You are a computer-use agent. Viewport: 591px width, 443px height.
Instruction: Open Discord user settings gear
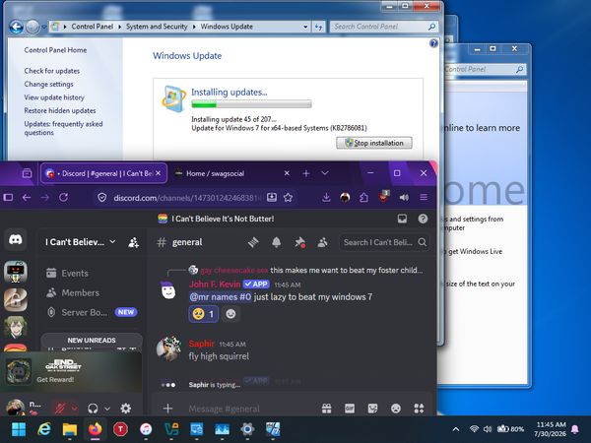(125, 409)
